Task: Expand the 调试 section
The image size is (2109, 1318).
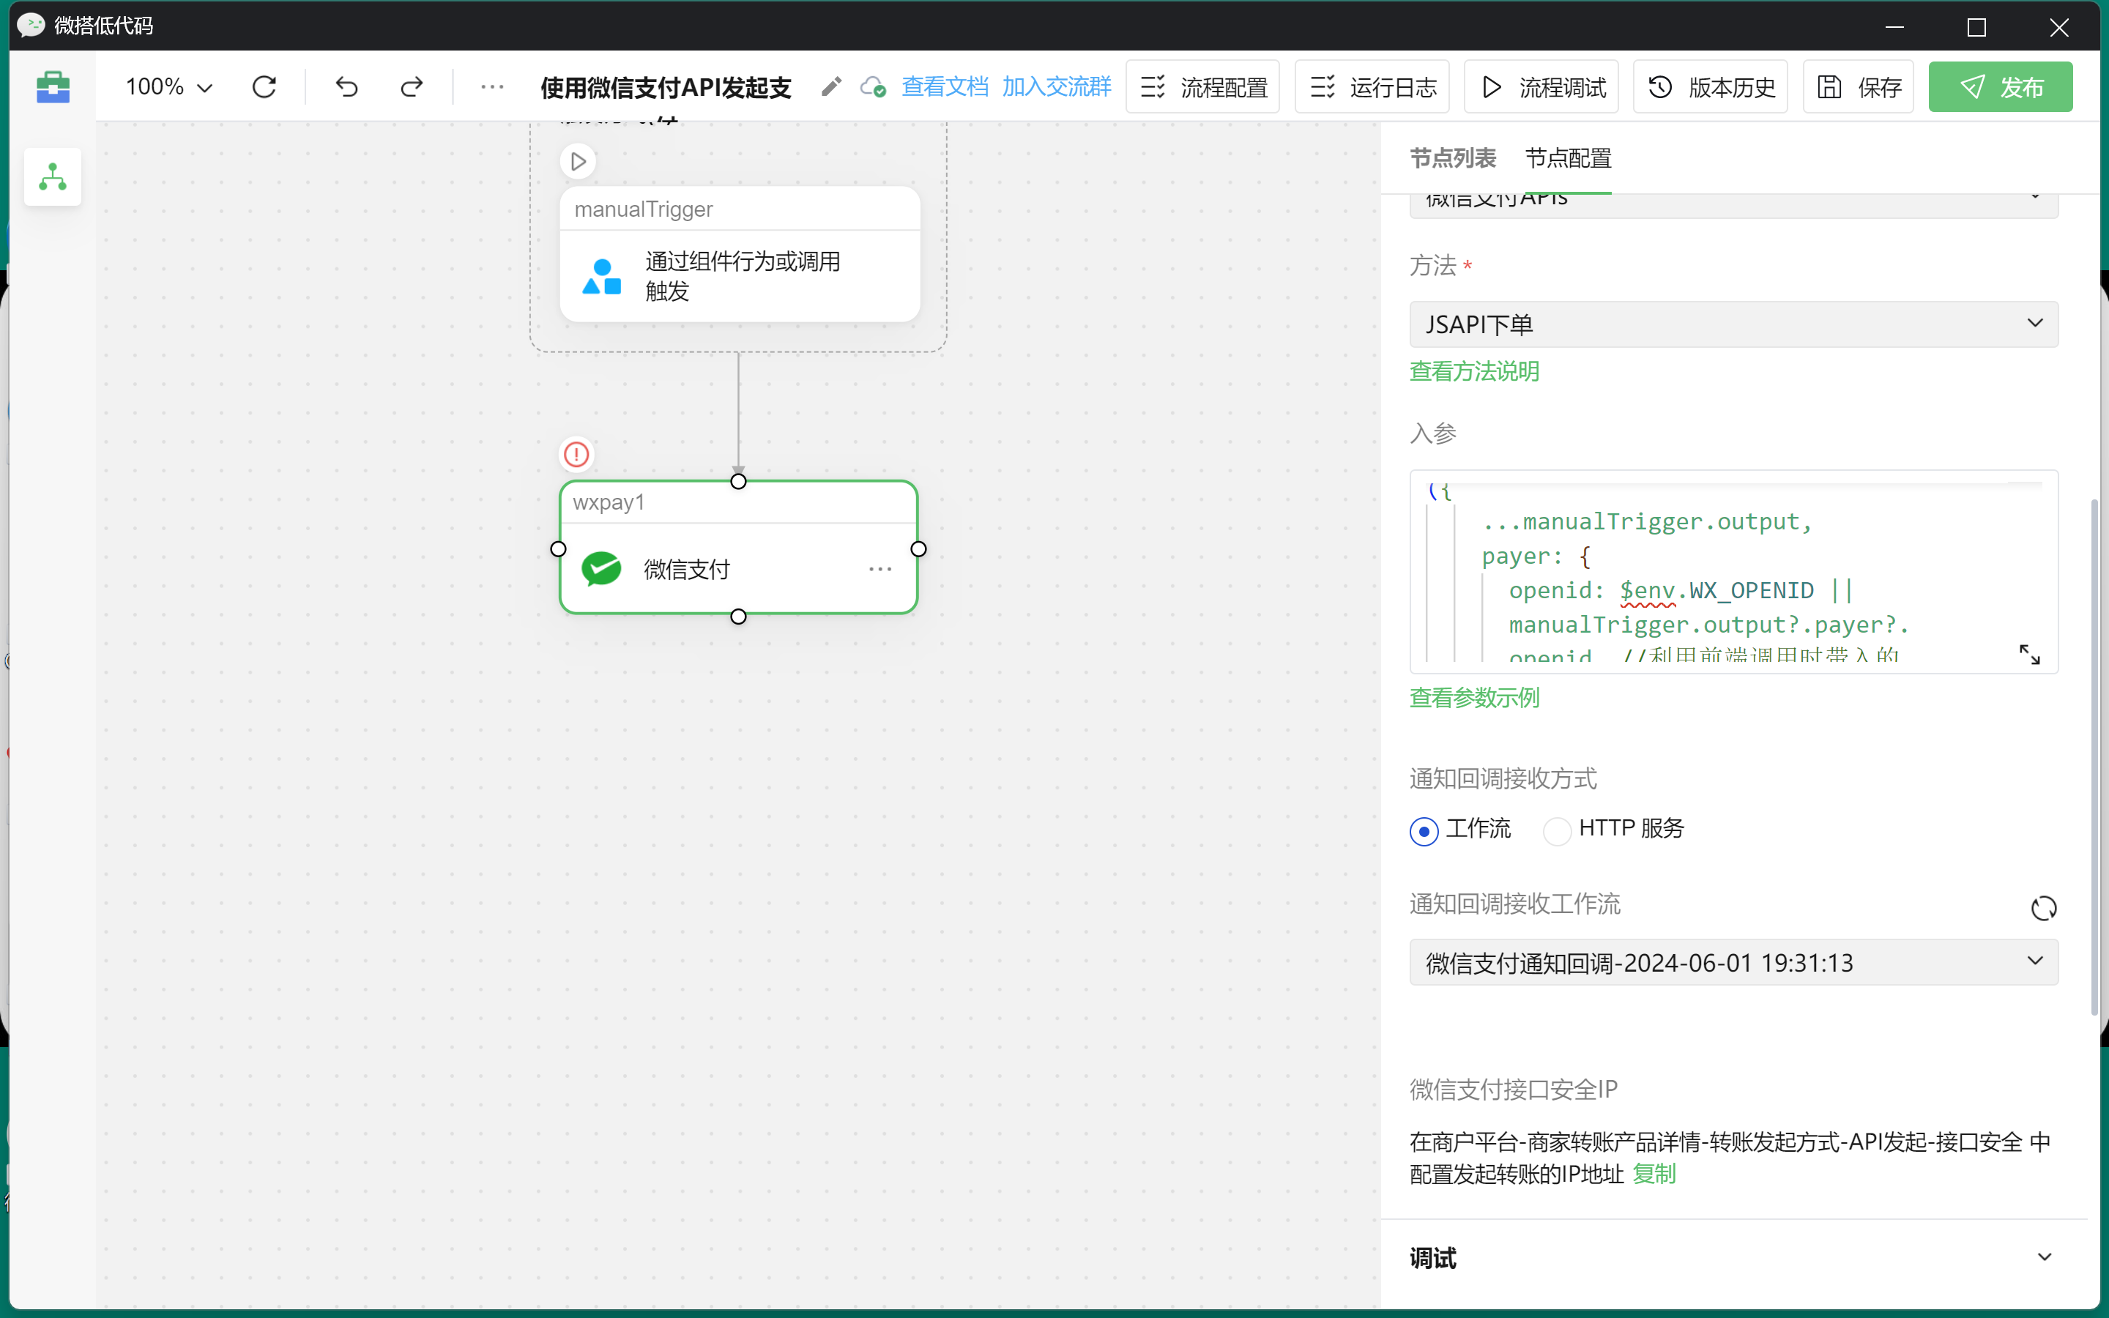Action: tap(2043, 1257)
